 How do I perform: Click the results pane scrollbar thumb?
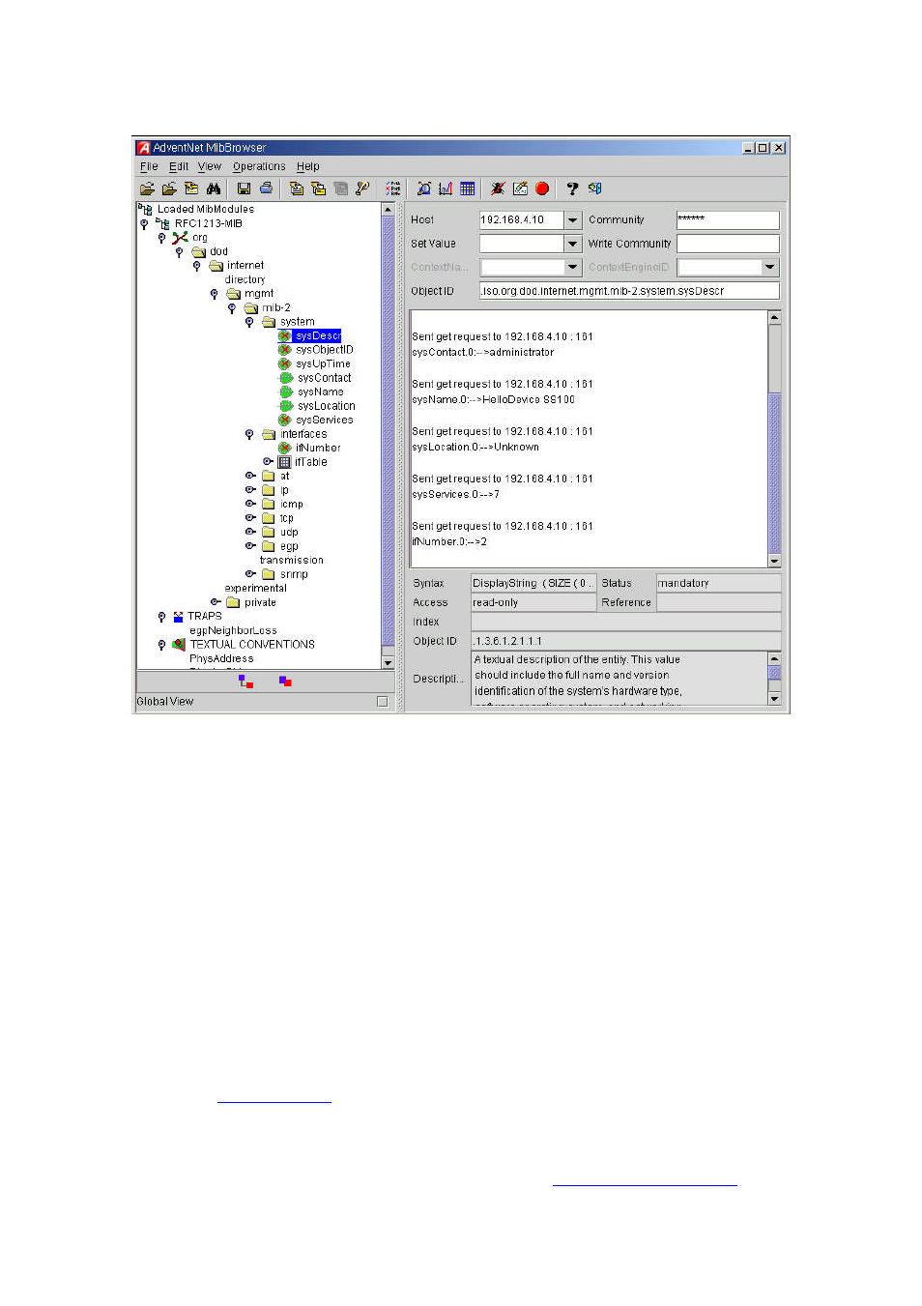tap(774, 474)
